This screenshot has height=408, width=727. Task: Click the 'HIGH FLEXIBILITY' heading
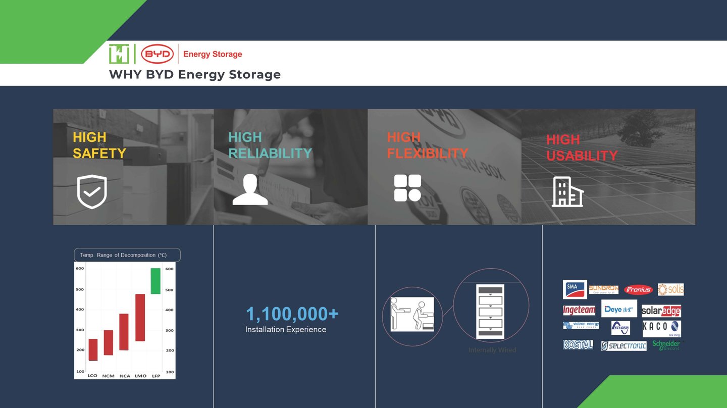click(x=428, y=145)
